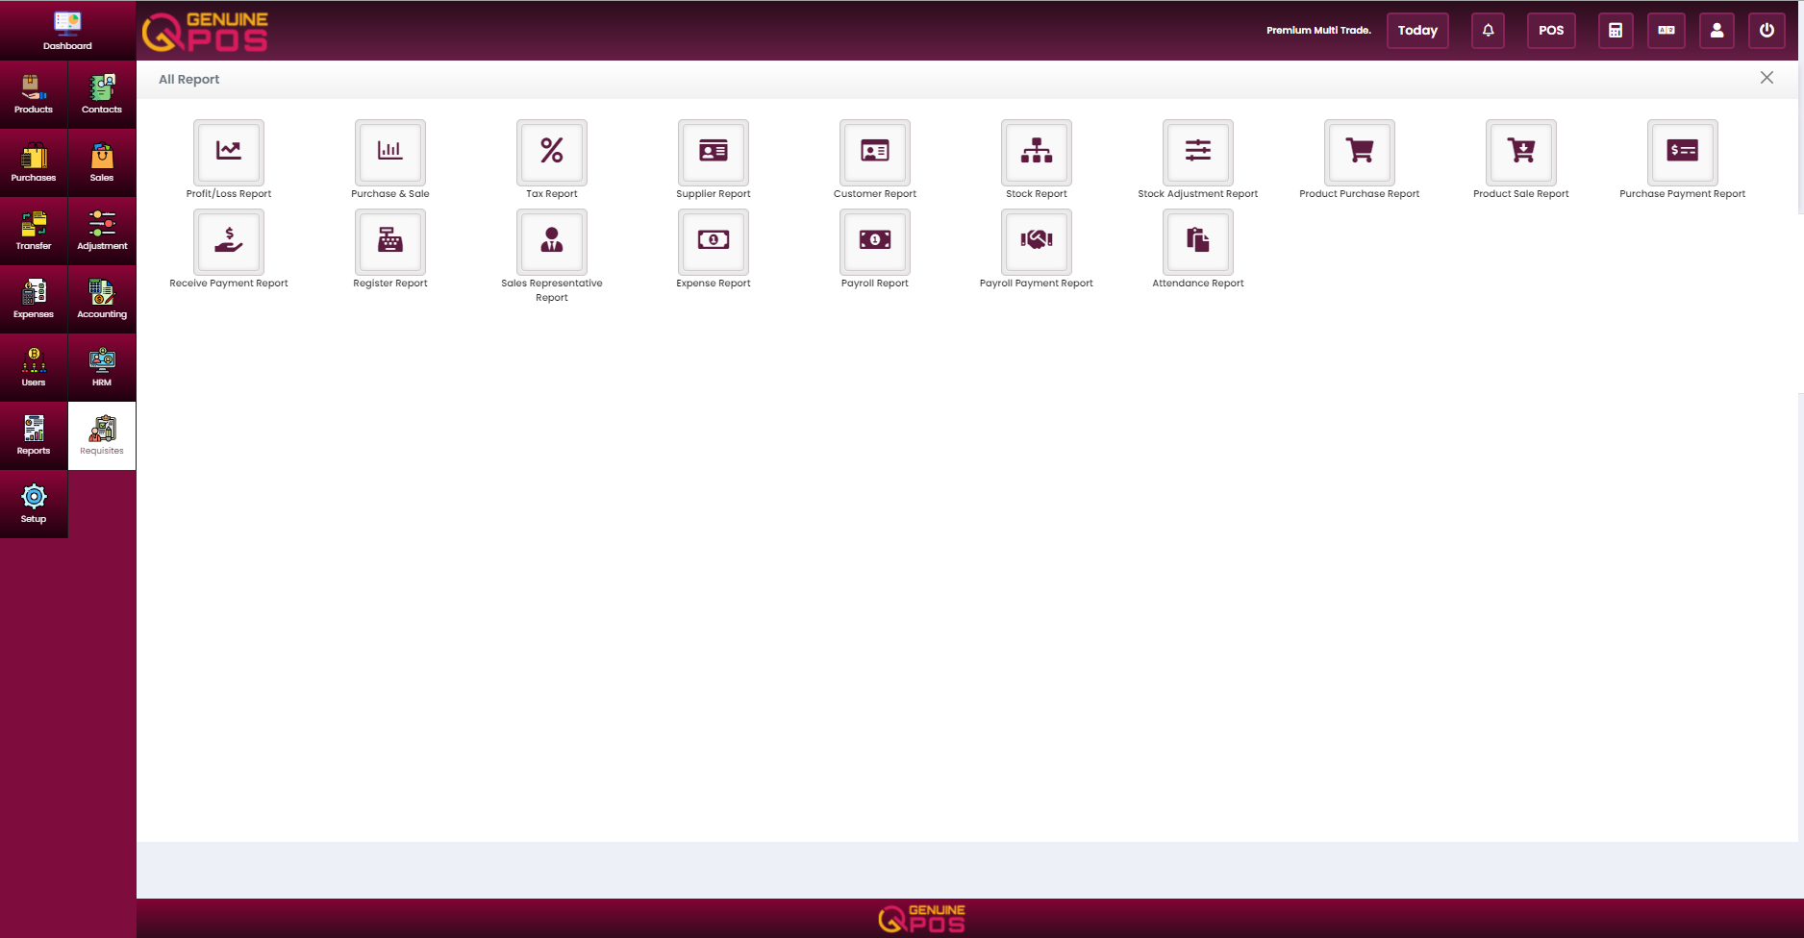Screen dimensions: 1804x938
Task: Open the Supplier Report
Action: tap(714, 152)
